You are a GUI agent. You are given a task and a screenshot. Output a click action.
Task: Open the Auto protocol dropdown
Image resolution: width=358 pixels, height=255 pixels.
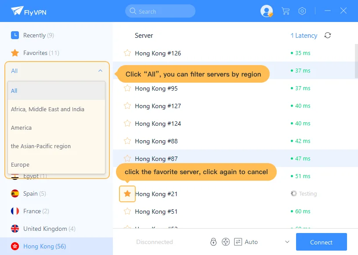(287, 242)
